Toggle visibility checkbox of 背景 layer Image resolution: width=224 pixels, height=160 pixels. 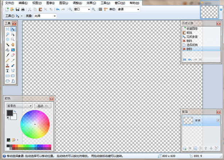pyautogui.click(x=218, y=121)
